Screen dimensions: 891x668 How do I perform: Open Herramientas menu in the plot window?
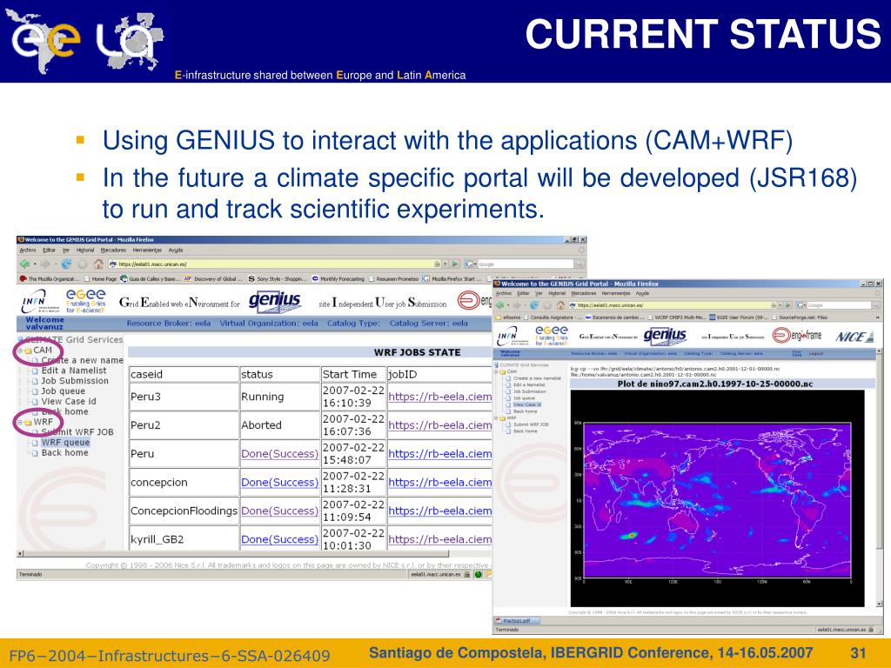pos(616,293)
